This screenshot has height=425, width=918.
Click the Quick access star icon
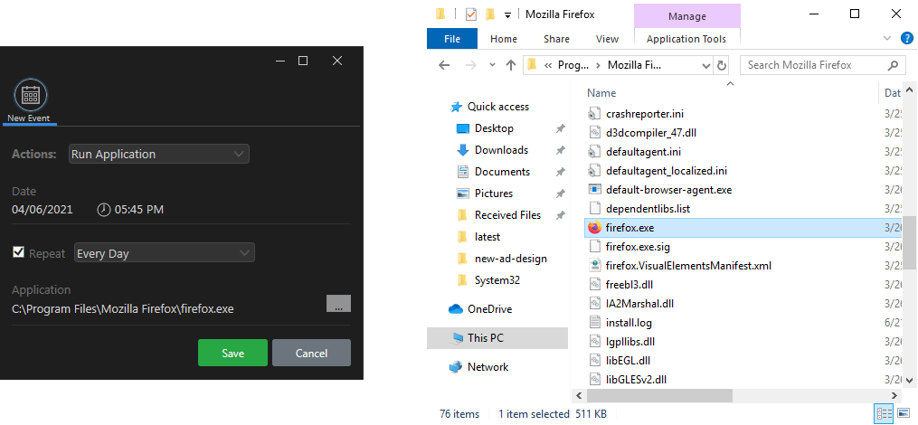(456, 107)
